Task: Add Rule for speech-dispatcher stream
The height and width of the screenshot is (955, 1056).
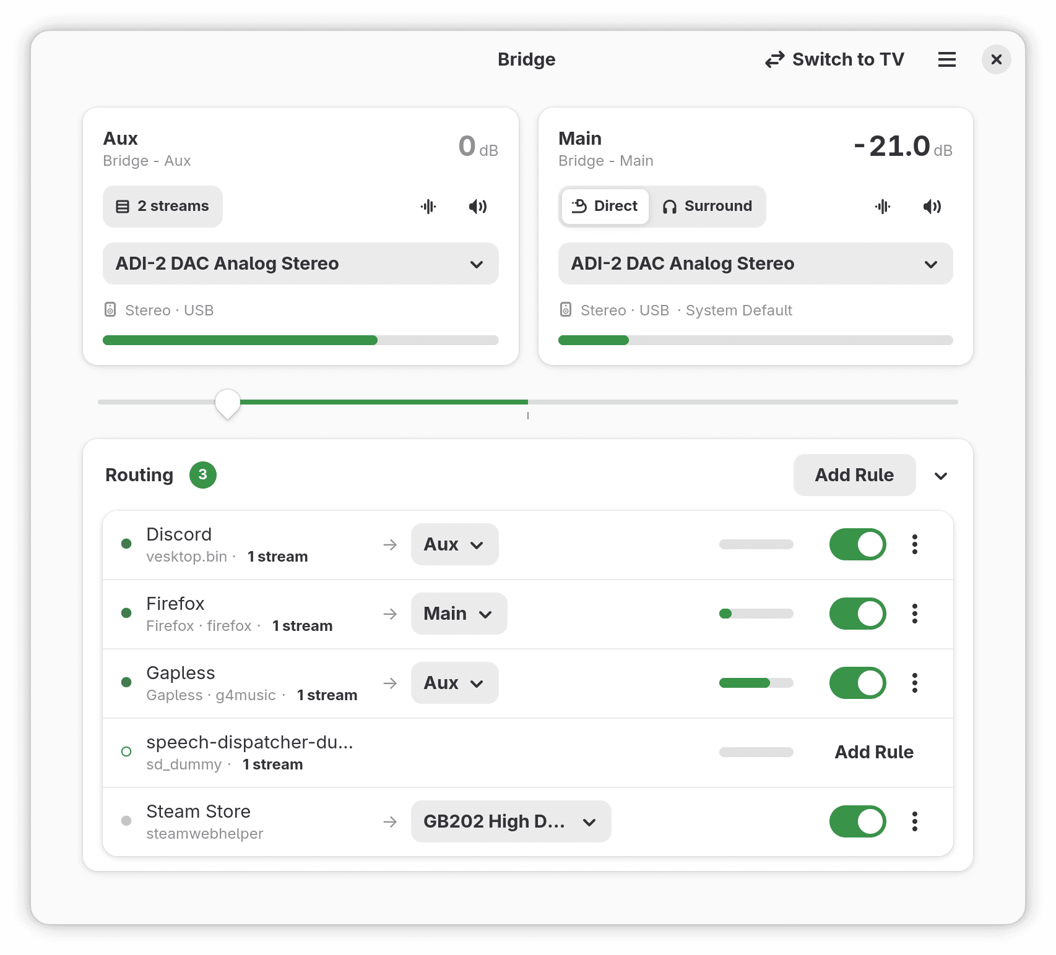Action: tap(874, 752)
